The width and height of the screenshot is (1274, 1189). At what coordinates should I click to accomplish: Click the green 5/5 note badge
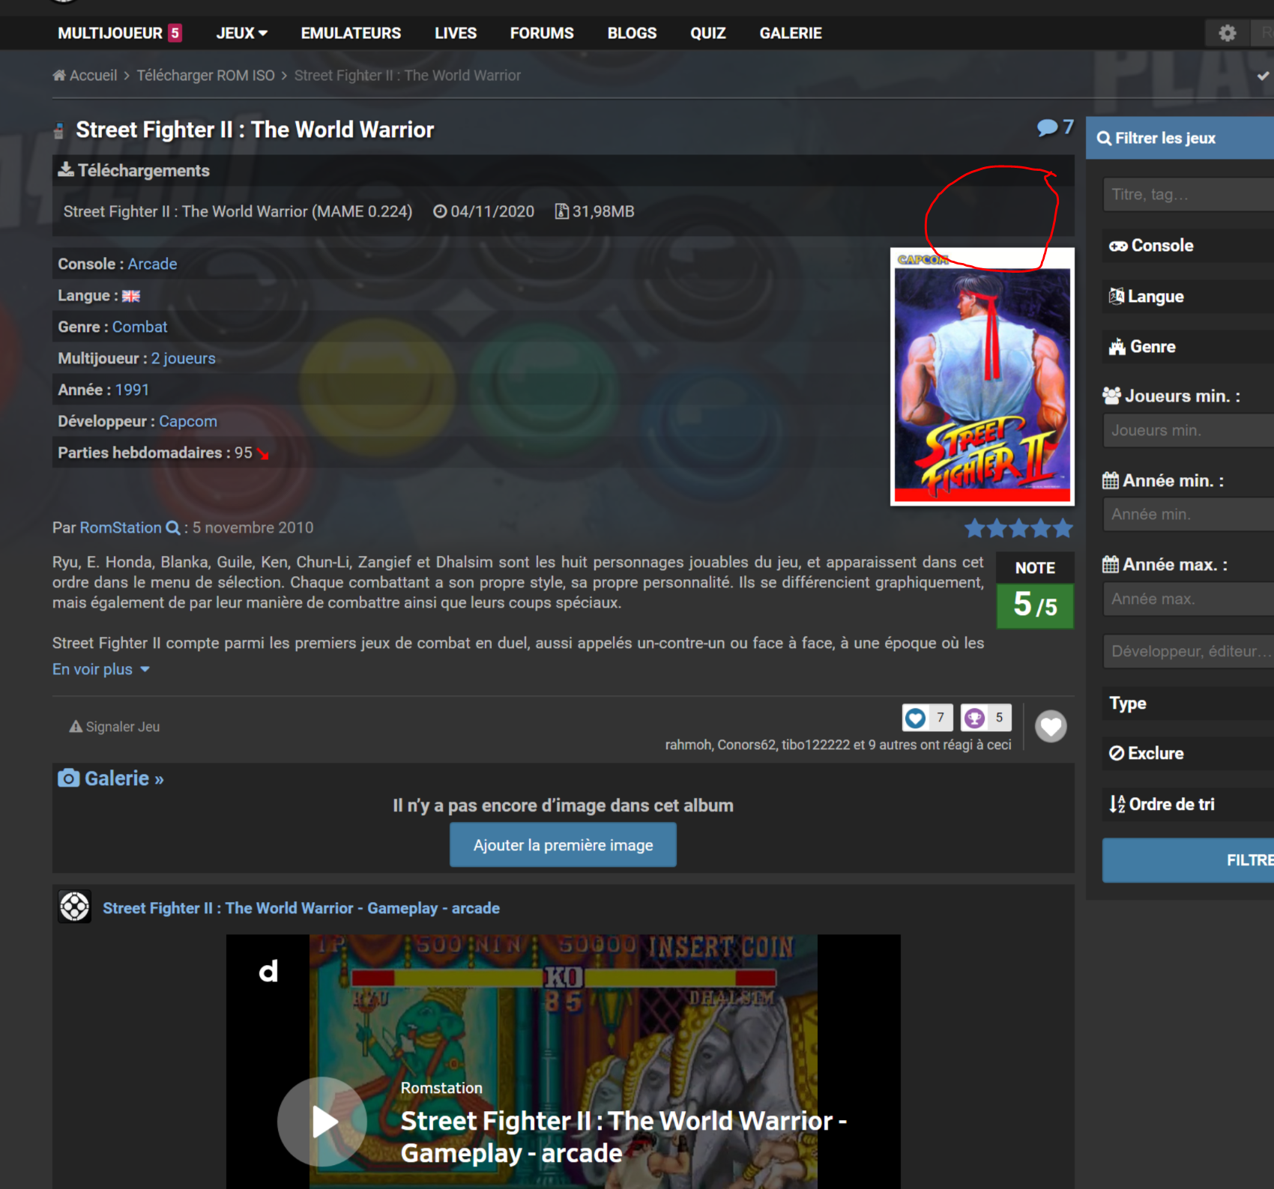point(1035,605)
